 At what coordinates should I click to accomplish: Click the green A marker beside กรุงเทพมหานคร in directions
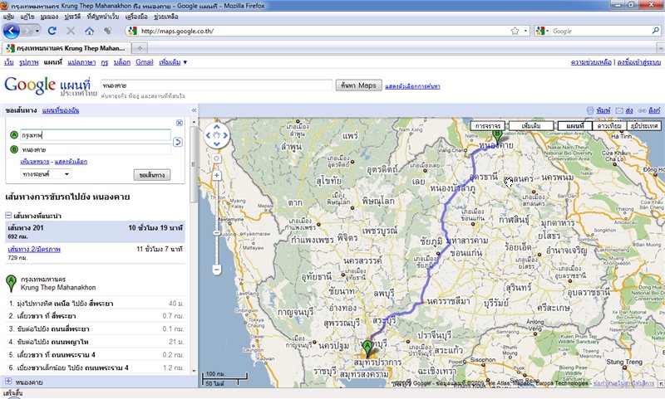point(11,283)
